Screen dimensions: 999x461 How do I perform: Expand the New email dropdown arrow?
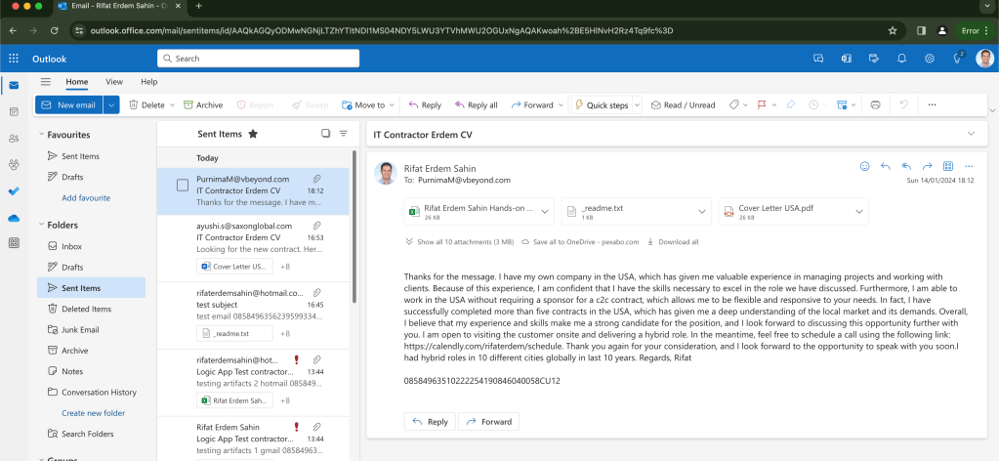click(x=111, y=105)
